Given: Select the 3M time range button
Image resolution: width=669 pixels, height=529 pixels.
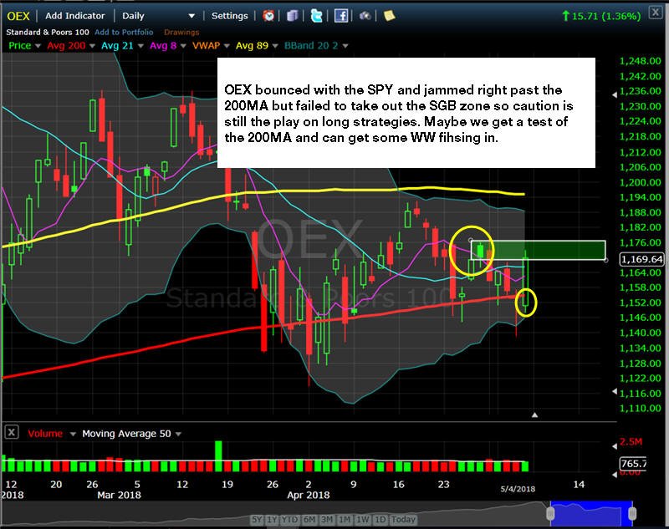Looking at the screenshot, I should (x=327, y=520).
